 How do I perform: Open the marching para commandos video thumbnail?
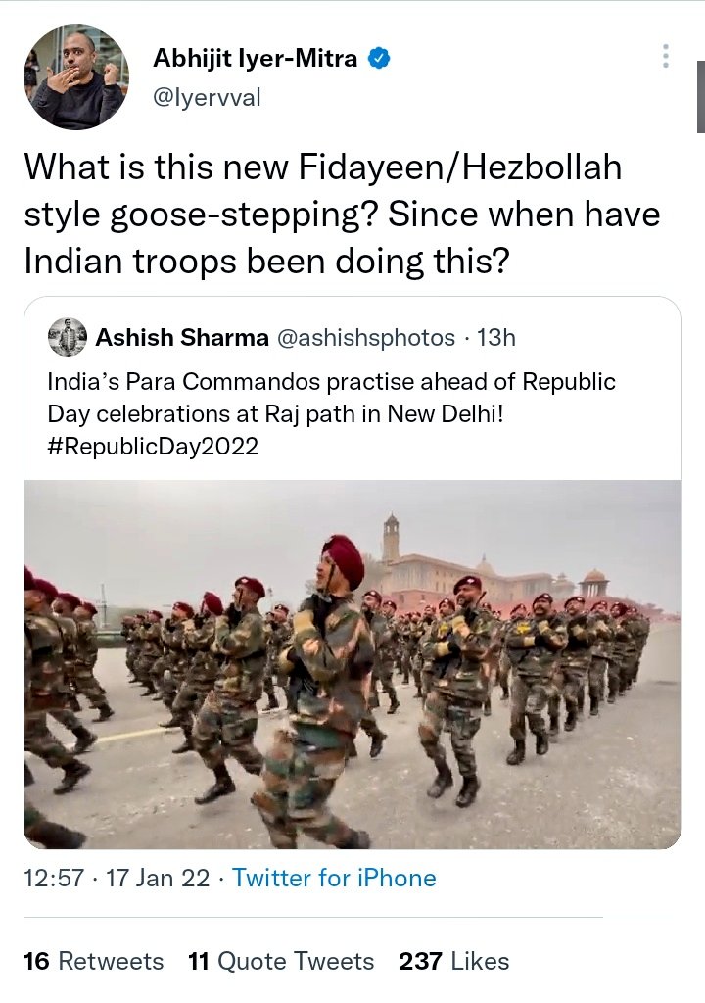352,665
